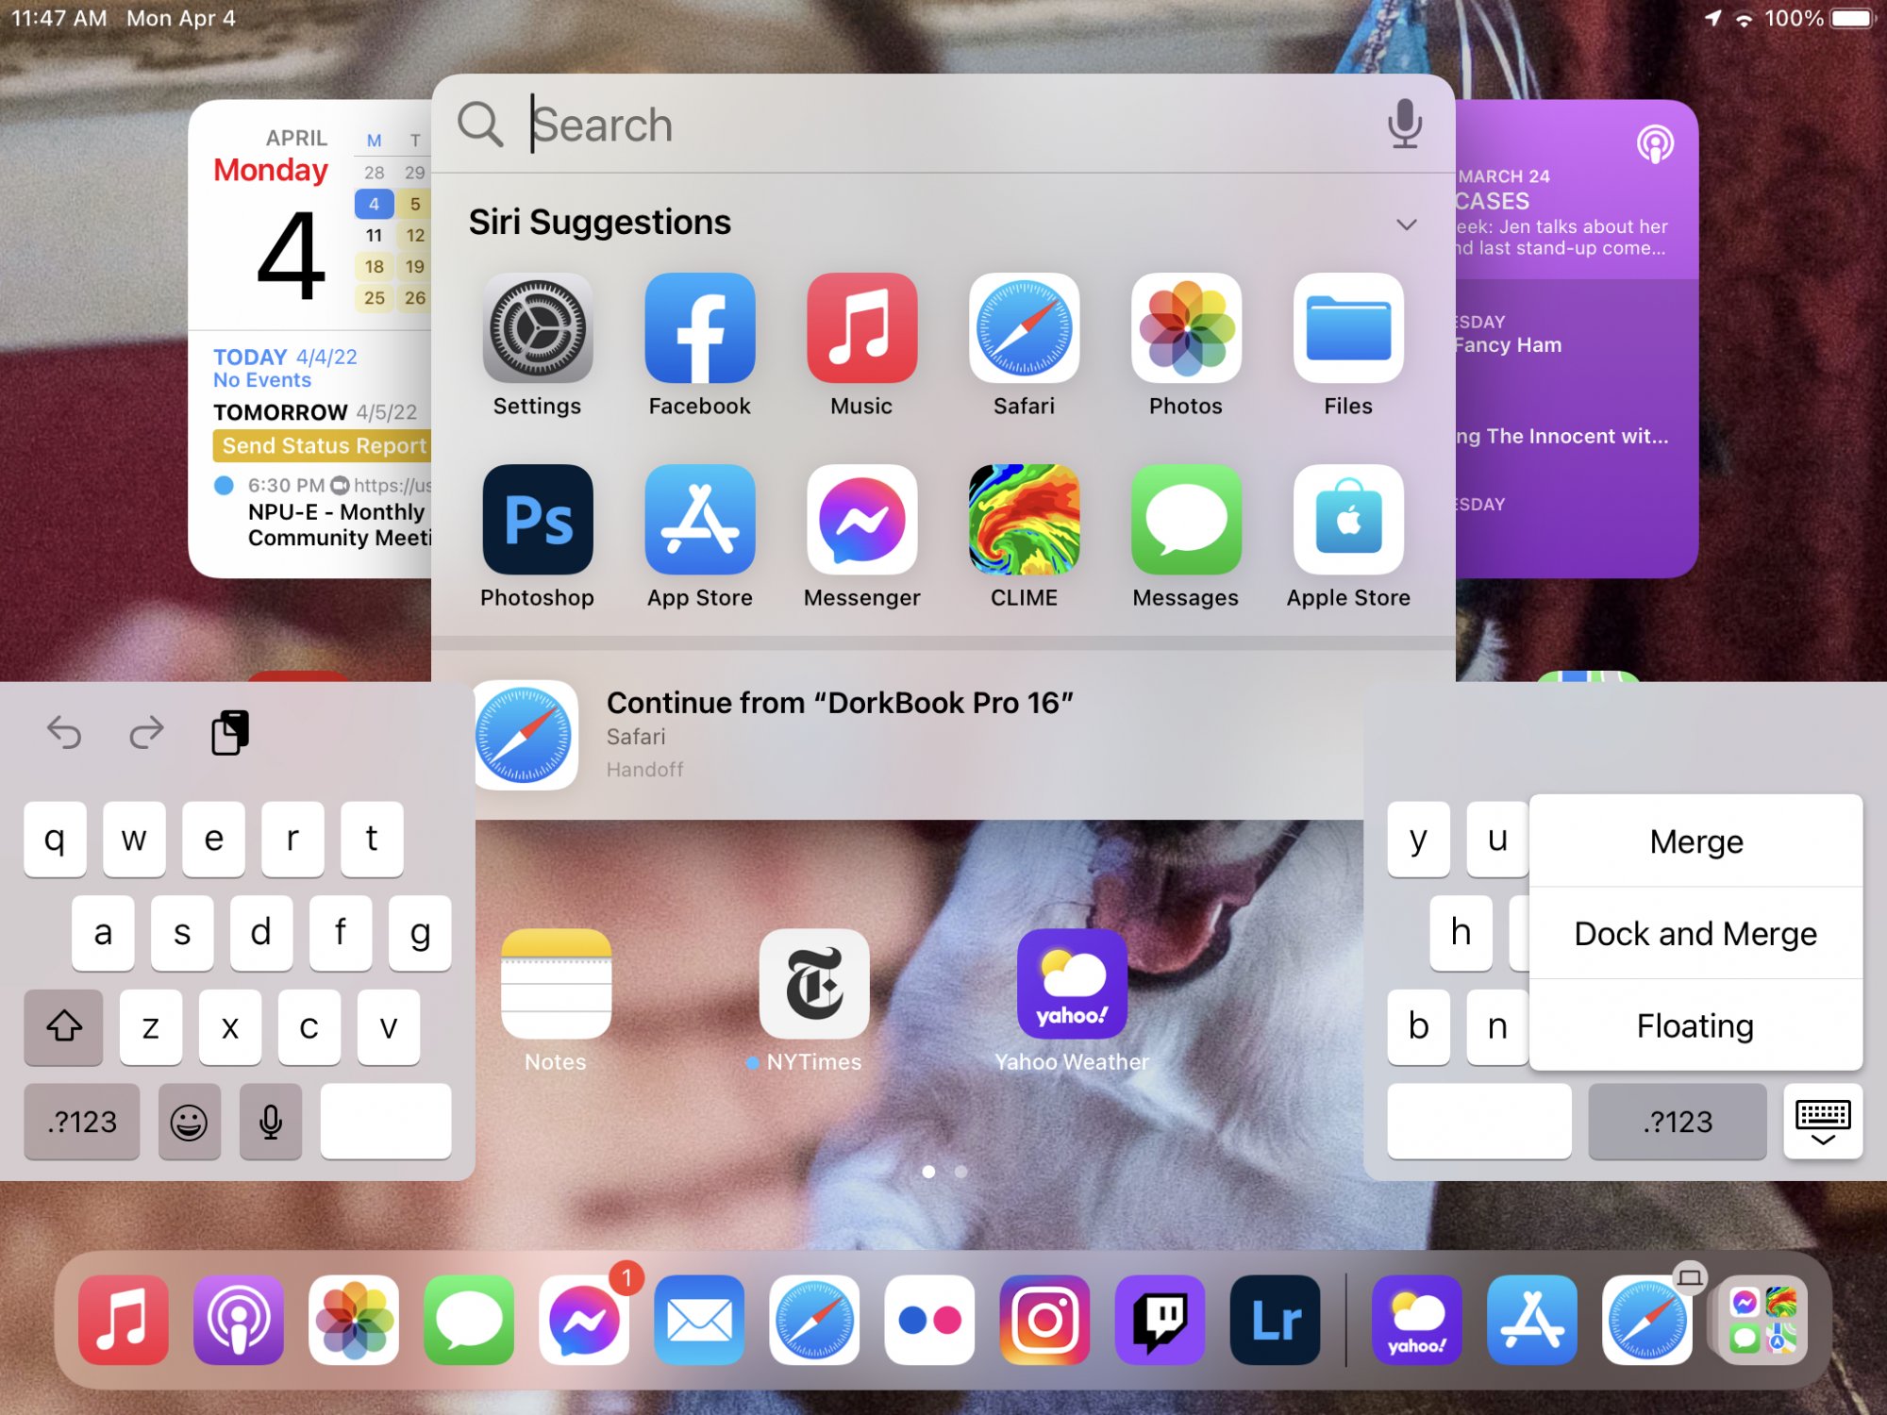
Task: Select Merge from keyboard menu
Action: click(1695, 841)
